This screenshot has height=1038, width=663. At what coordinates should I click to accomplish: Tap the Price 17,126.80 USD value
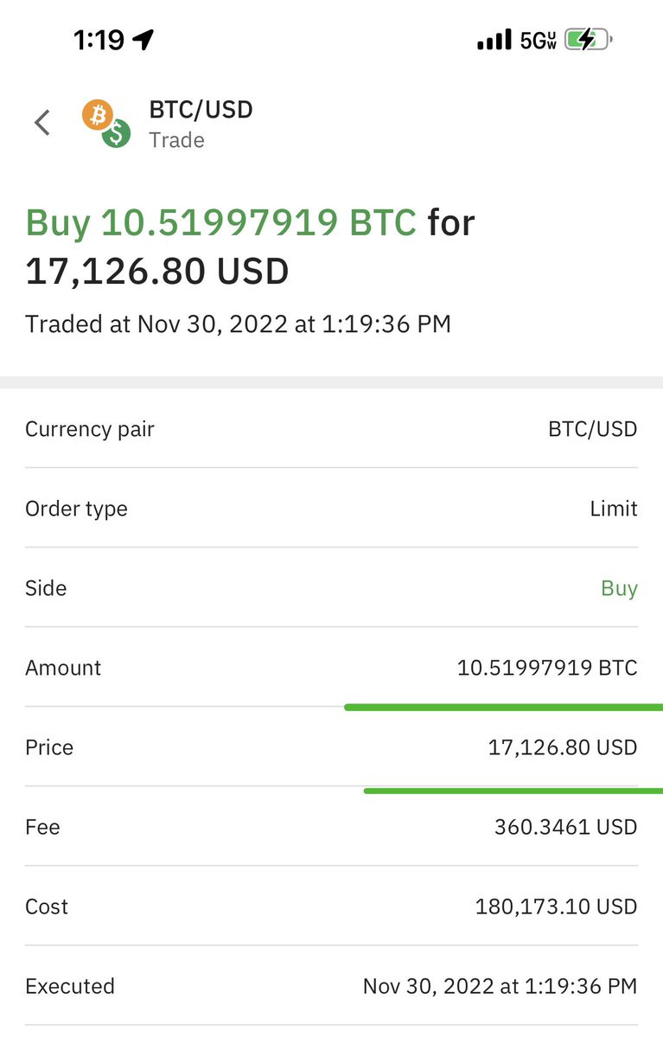tap(563, 747)
